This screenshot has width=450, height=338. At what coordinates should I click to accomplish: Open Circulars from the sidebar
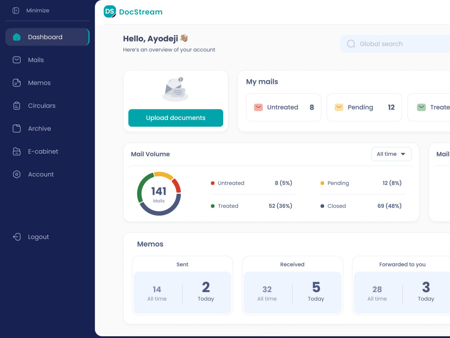(x=41, y=106)
